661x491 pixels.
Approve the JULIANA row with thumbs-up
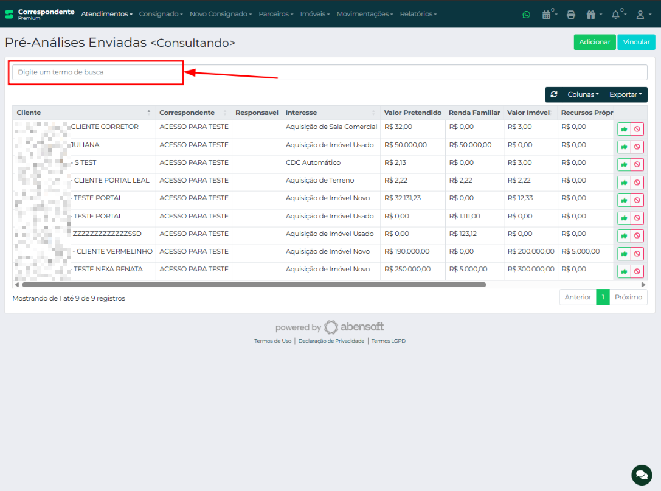point(624,147)
